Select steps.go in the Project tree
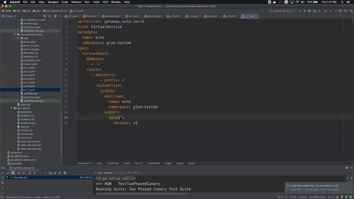Image resolution: width=354 pixels, height=199 pixels. pos(25,104)
